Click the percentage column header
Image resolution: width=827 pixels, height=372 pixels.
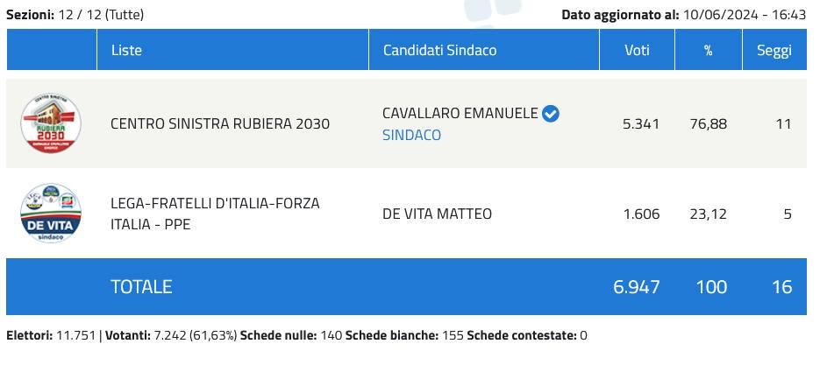point(708,50)
